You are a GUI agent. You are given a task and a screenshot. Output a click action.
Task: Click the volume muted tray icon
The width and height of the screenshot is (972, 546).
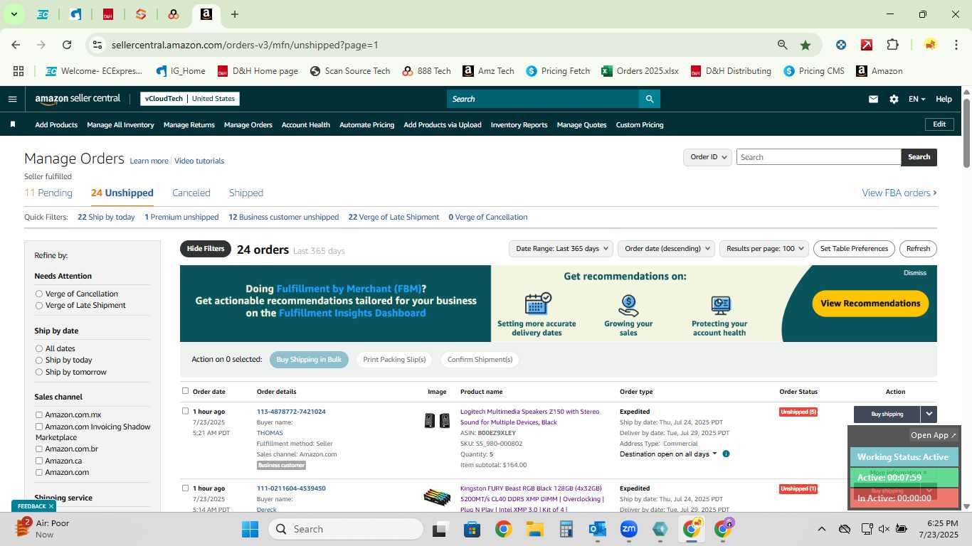pos(884,529)
